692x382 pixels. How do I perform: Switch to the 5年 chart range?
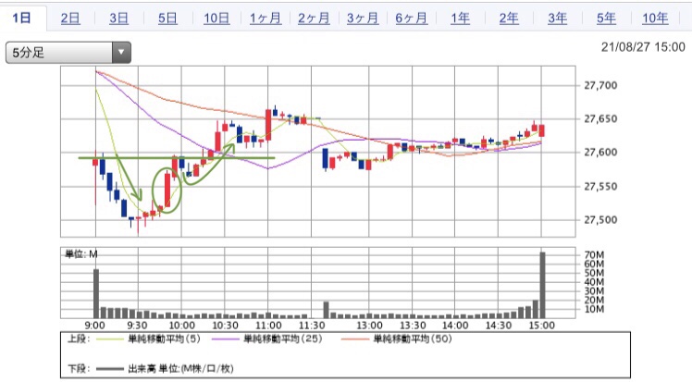tap(606, 18)
